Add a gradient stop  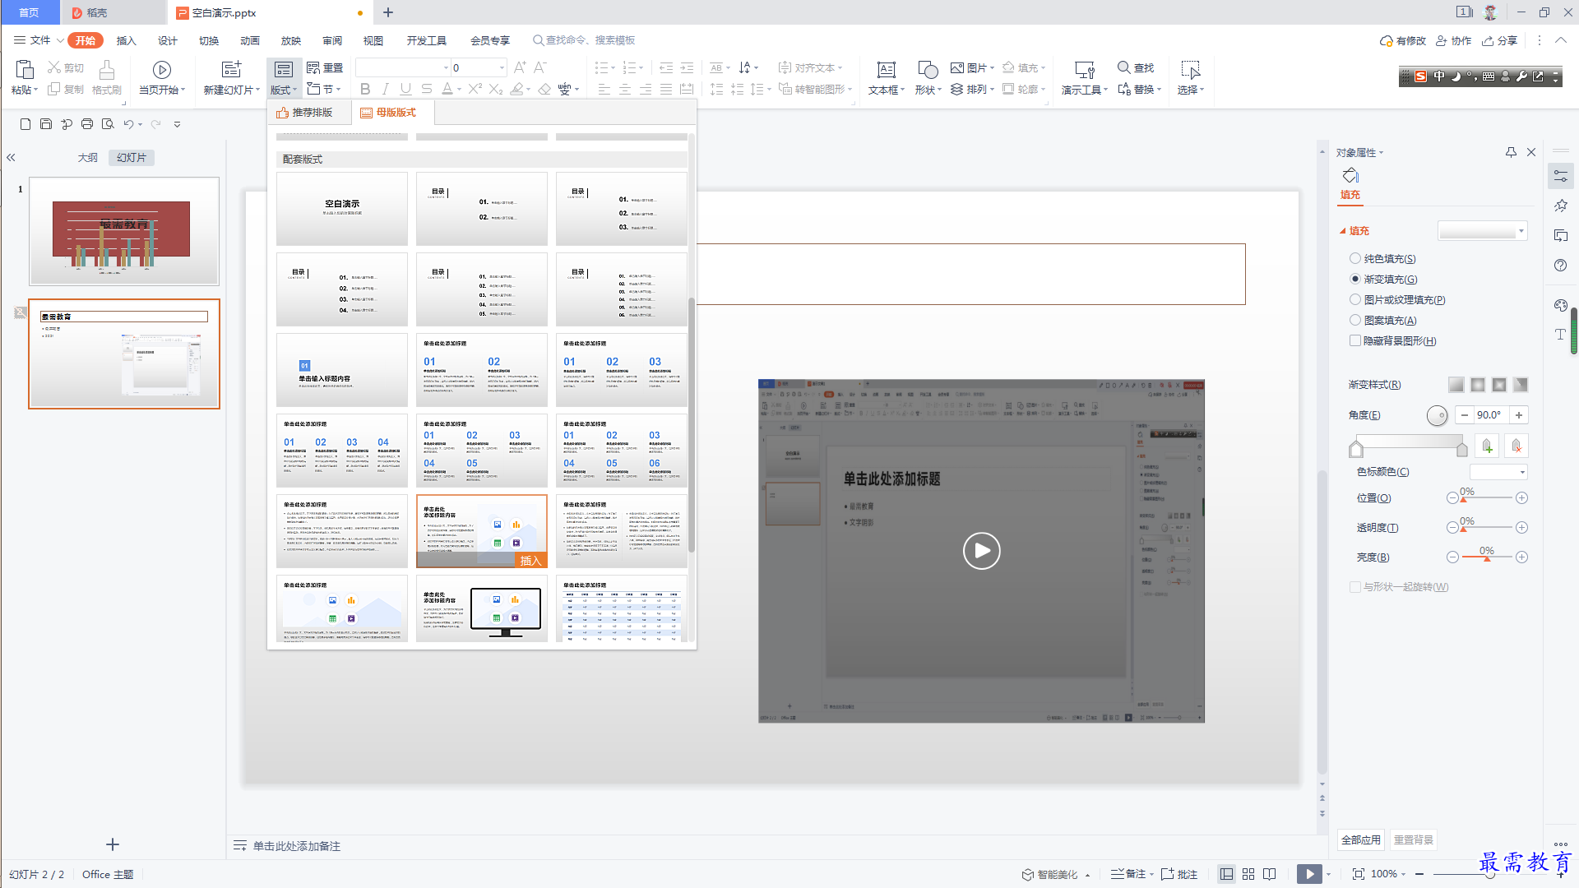1487,446
